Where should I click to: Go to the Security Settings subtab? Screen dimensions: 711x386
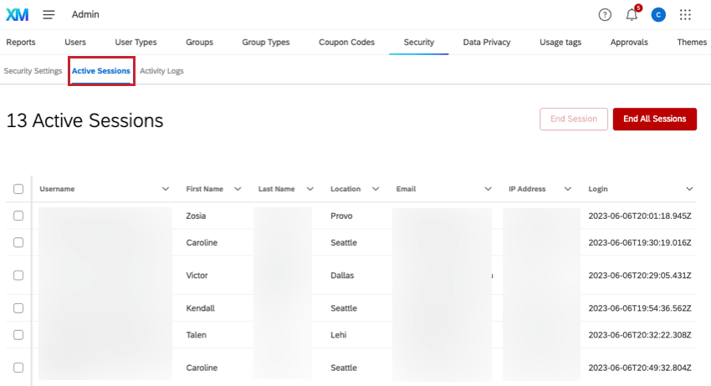33,71
